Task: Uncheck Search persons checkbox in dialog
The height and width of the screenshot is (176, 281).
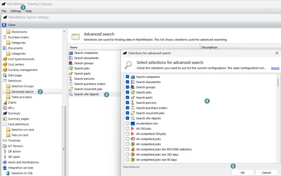Action: pos(127,102)
